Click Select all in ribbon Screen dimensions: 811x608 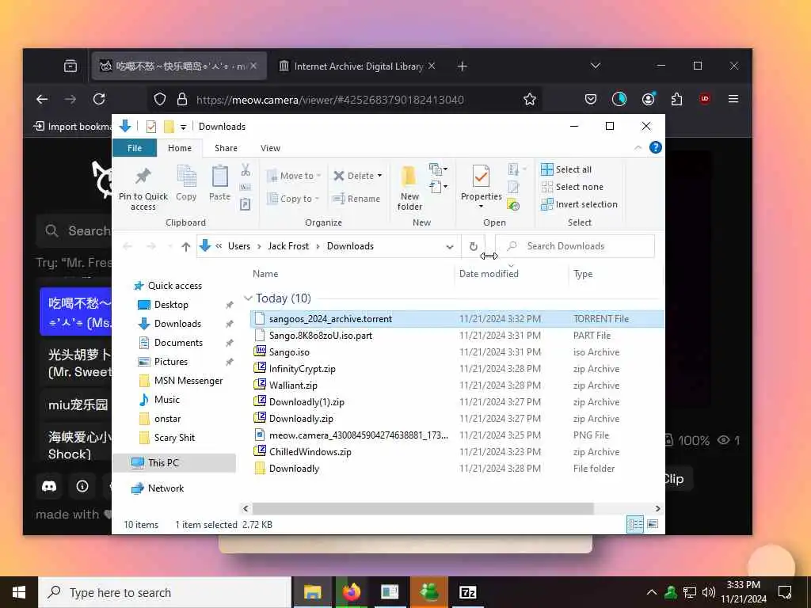566,169
